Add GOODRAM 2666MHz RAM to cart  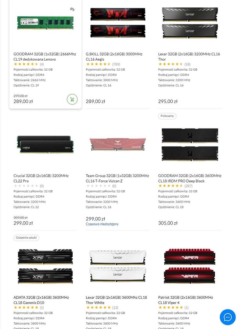pyautogui.click(x=72, y=99)
